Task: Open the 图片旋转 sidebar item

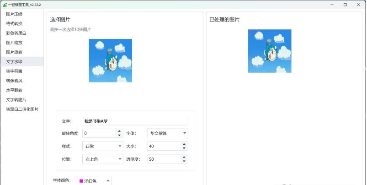Action: [22, 52]
